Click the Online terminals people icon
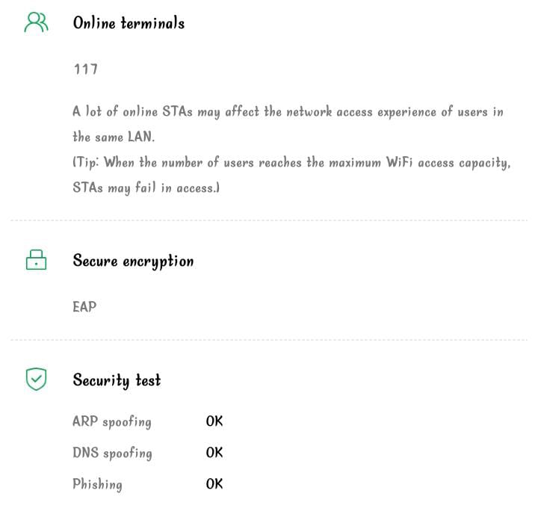The width and height of the screenshot is (538, 517). [36, 23]
